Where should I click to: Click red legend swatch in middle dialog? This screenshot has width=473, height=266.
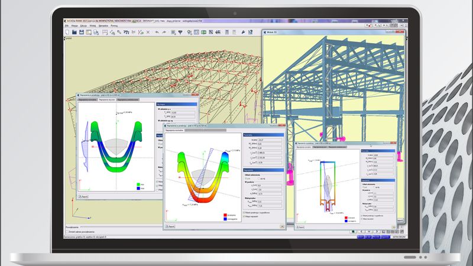coord(225,215)
